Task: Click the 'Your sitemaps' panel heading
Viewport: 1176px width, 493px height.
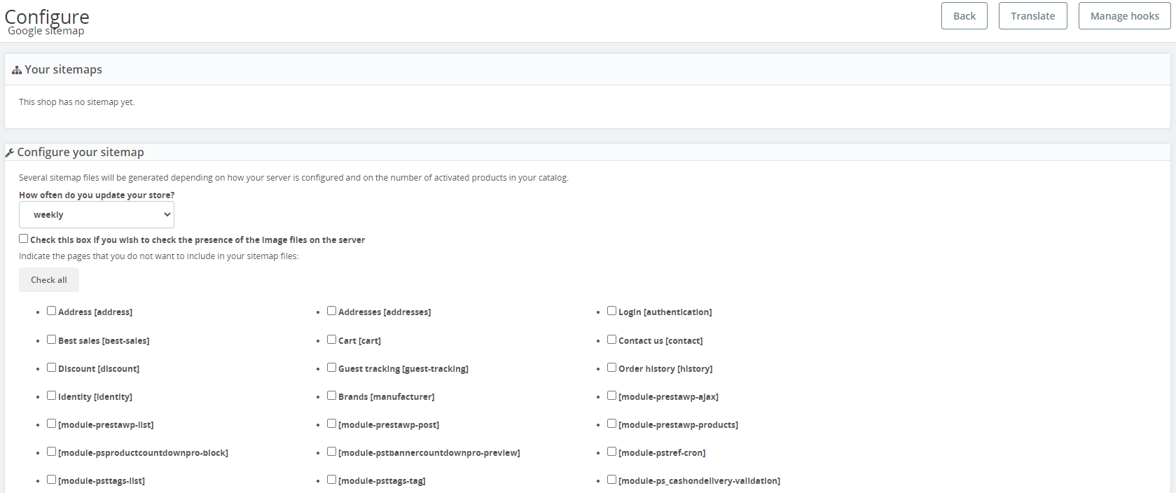Action: pos(63,70)
